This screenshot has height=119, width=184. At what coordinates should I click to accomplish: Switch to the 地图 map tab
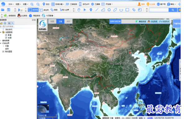click(52, 21)
